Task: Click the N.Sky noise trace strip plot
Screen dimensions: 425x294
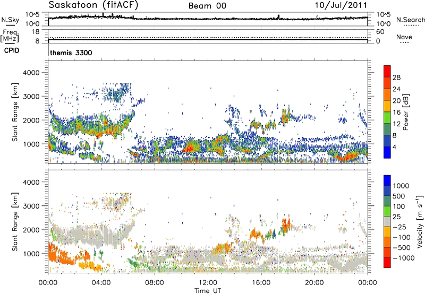Action: 208,19
